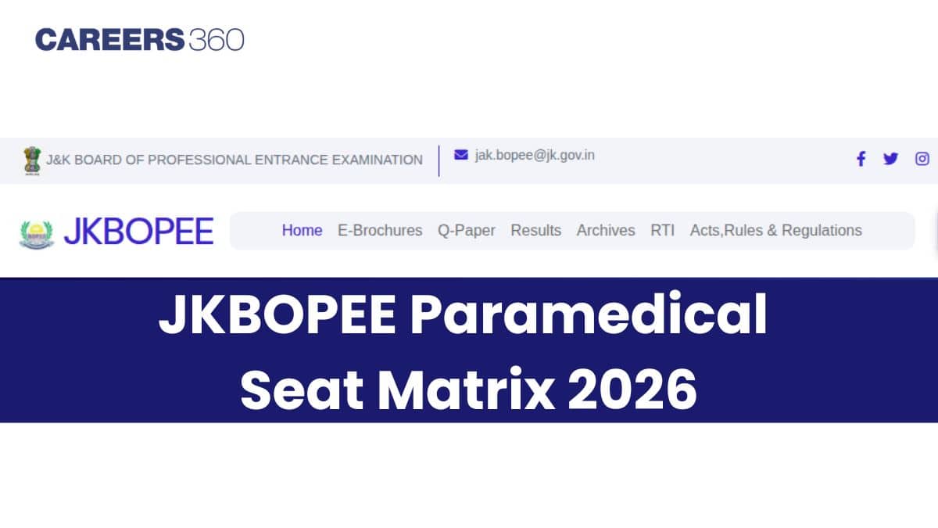Viewport: 938px width, 528px height.
Task: Open the Facebook social icon
Action: click(x=861, y=159)
